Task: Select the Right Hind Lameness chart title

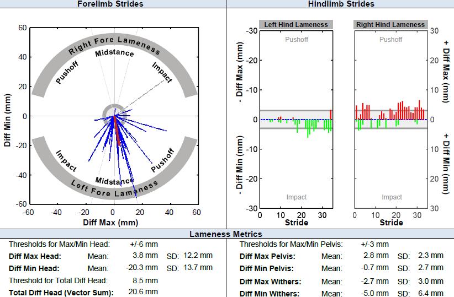Action: point(390,25)
